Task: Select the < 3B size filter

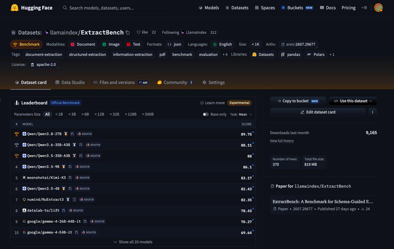Action: pyautogui.click(x=72, y=114)
